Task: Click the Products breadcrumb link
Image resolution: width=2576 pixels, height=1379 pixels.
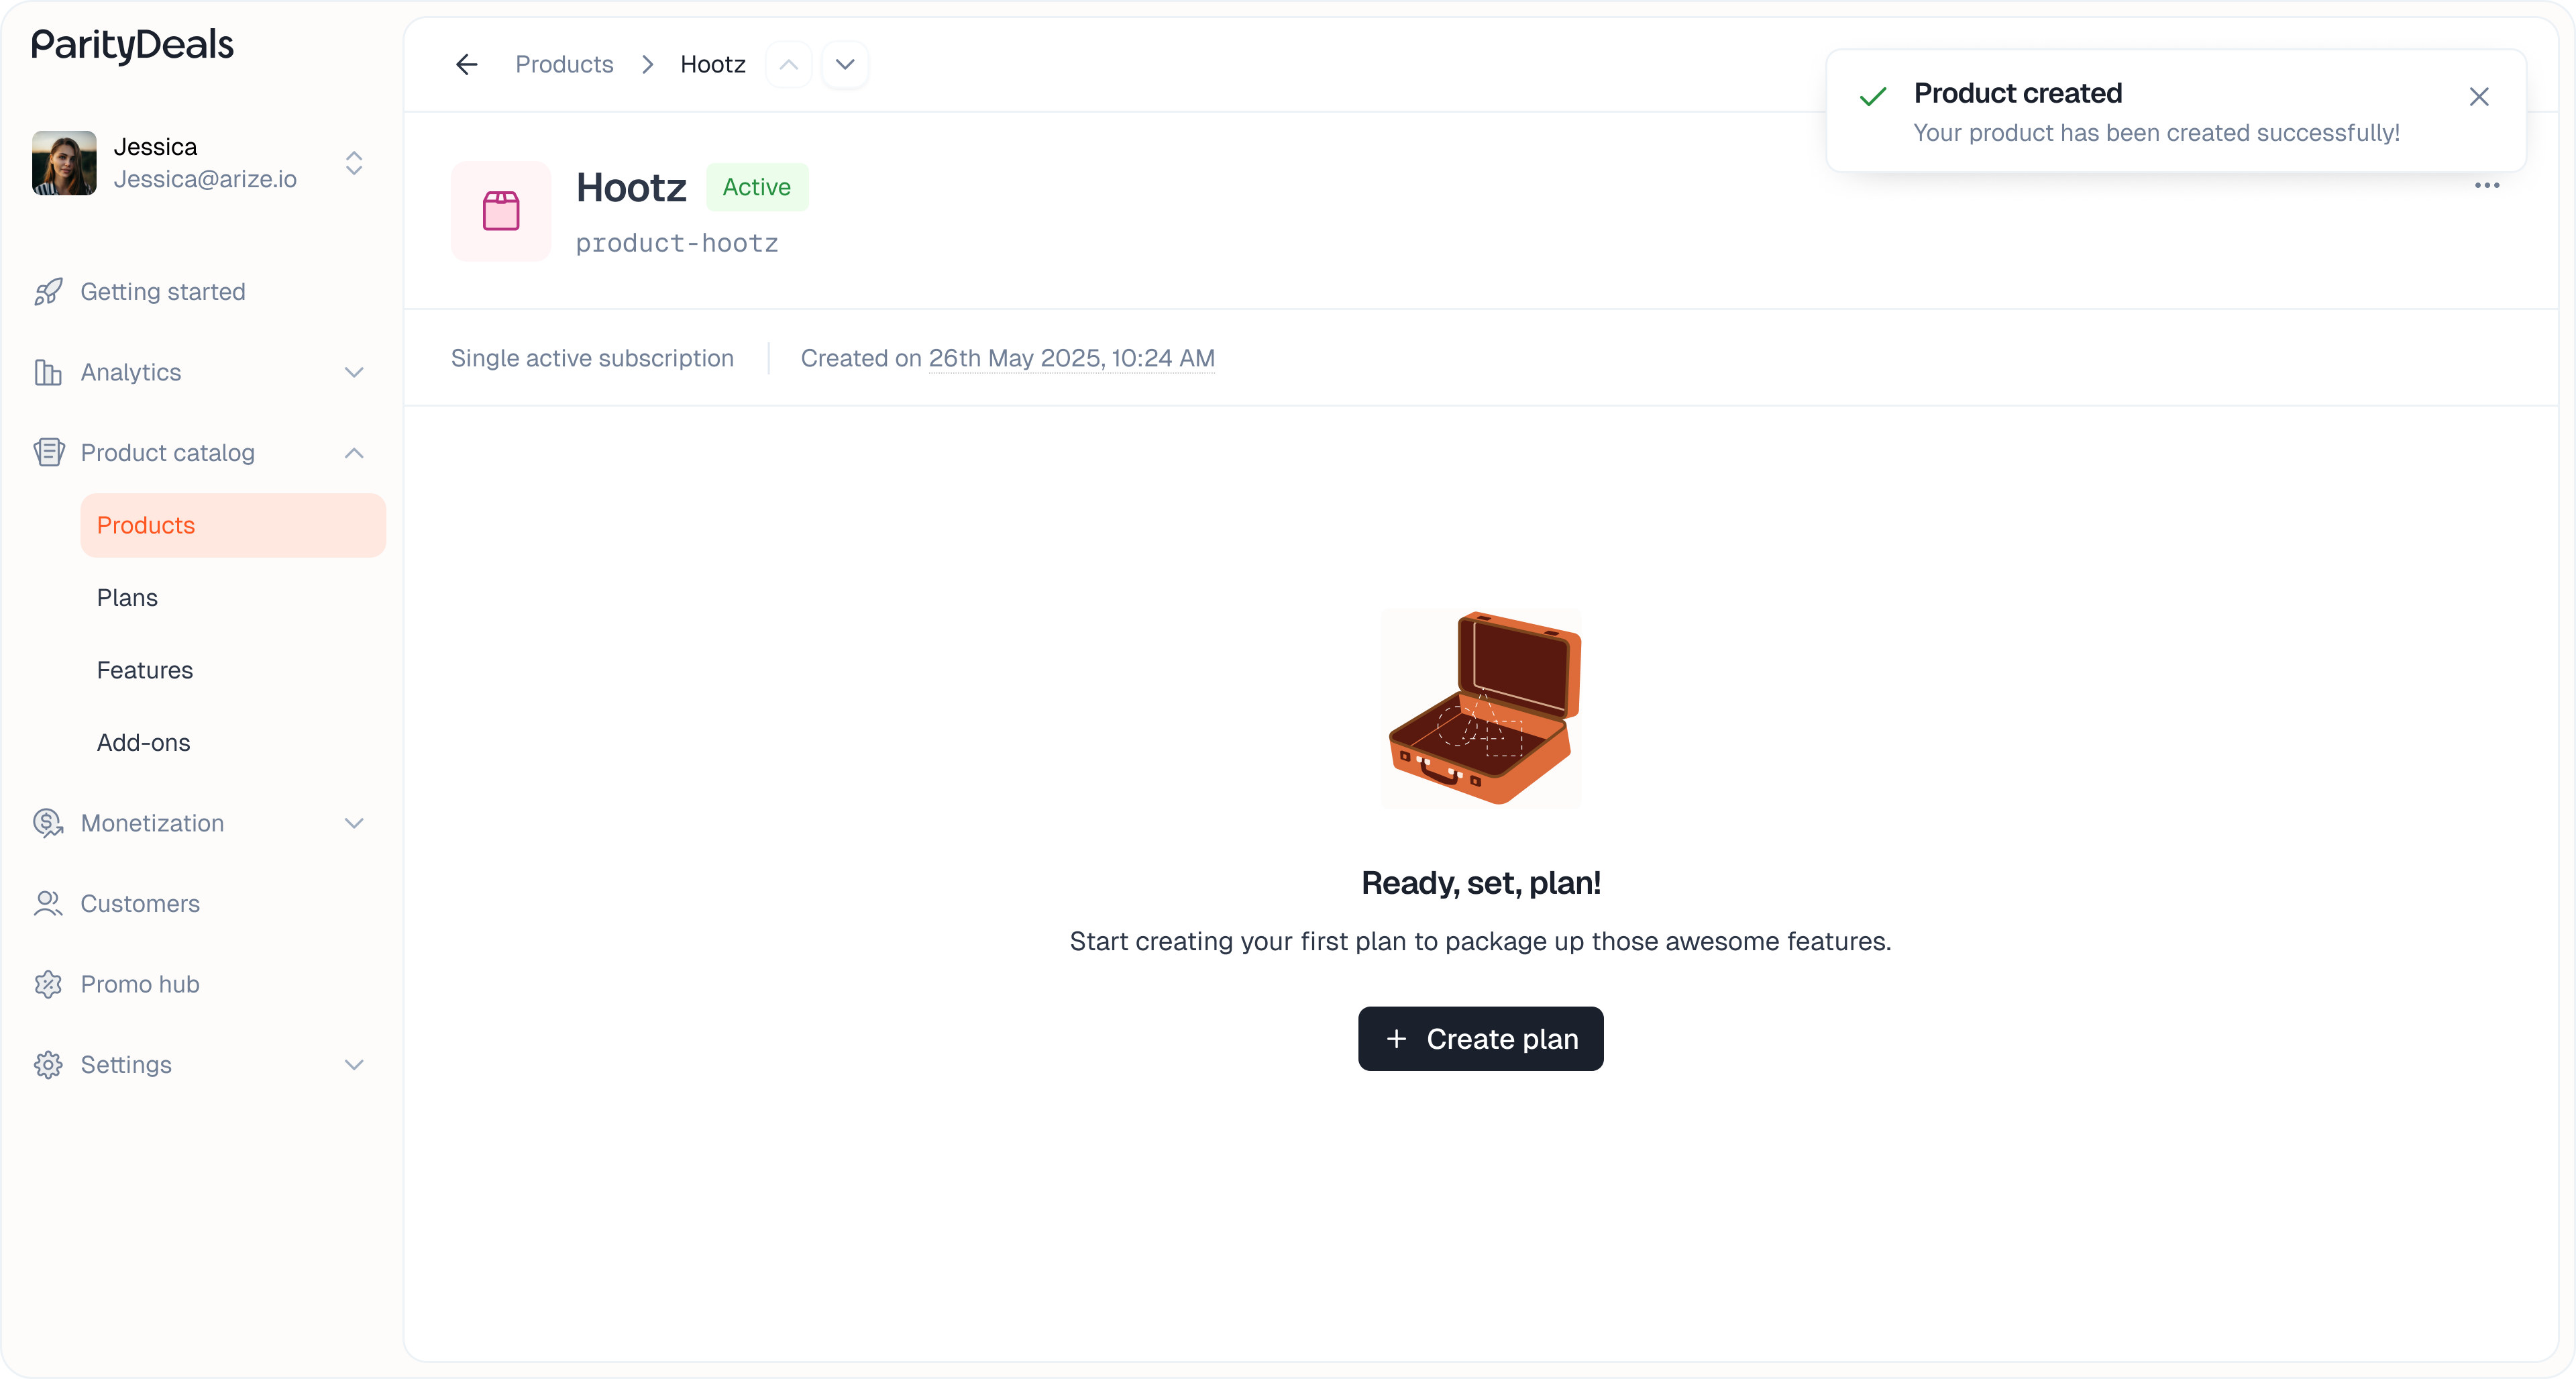Action: (x=564, y=65)
